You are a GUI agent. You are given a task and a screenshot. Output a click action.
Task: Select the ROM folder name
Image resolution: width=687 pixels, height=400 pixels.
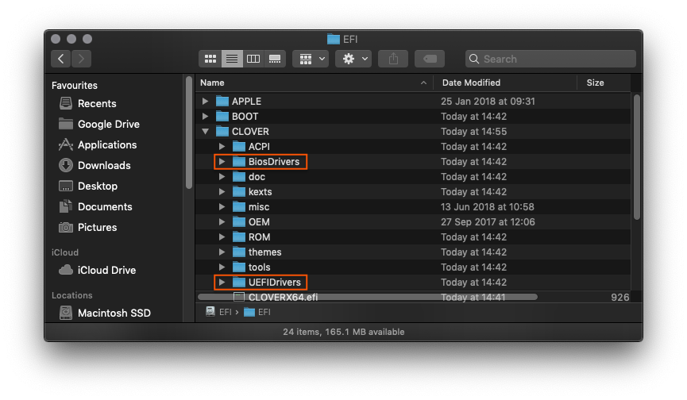260,237
